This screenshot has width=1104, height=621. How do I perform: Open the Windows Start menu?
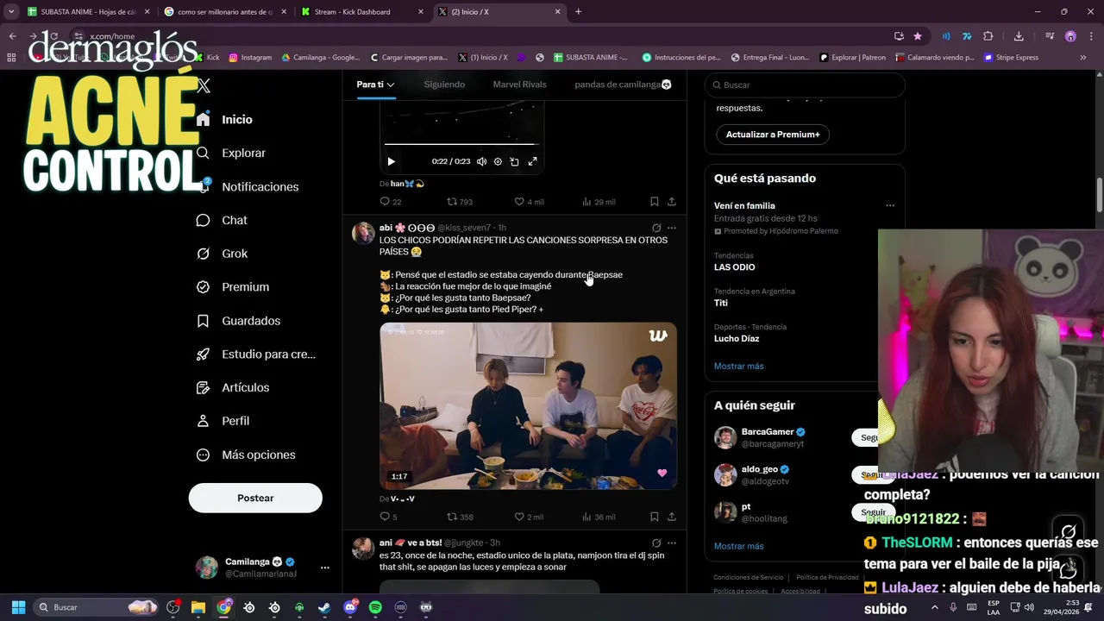[18, 607]
